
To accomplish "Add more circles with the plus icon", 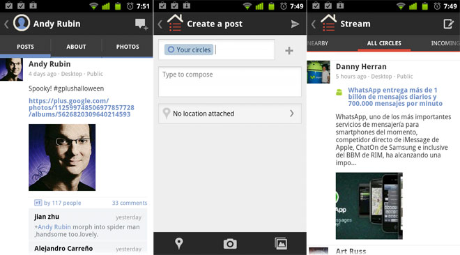I will [289, 51].
